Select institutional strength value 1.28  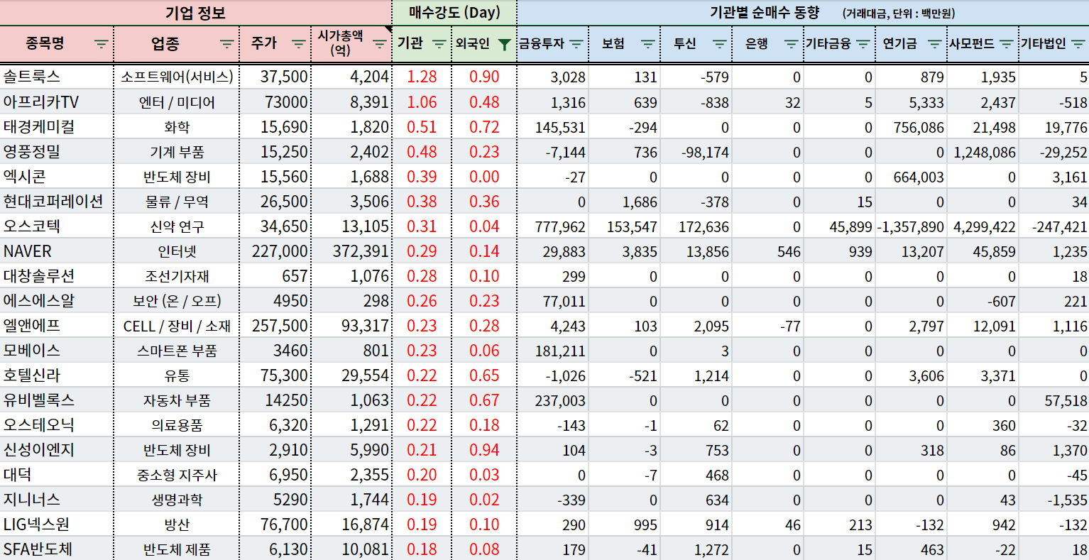tap(422, 77)
